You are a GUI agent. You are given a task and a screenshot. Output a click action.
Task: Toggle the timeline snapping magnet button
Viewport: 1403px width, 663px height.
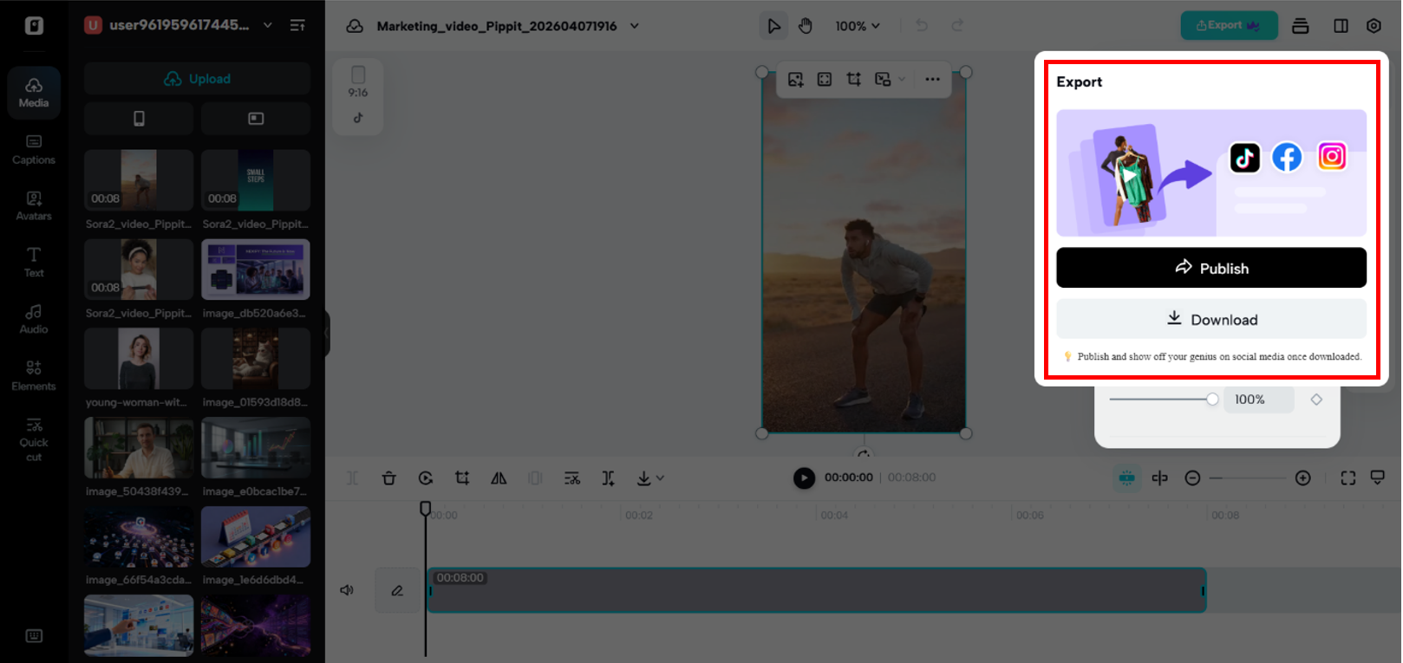[1126, 478]
